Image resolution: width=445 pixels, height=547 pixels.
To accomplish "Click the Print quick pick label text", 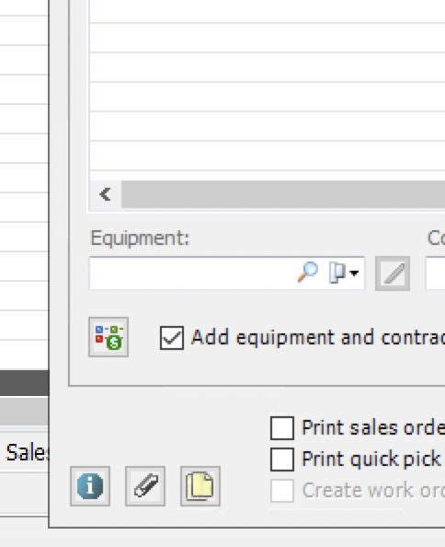I will coord(371,460).
